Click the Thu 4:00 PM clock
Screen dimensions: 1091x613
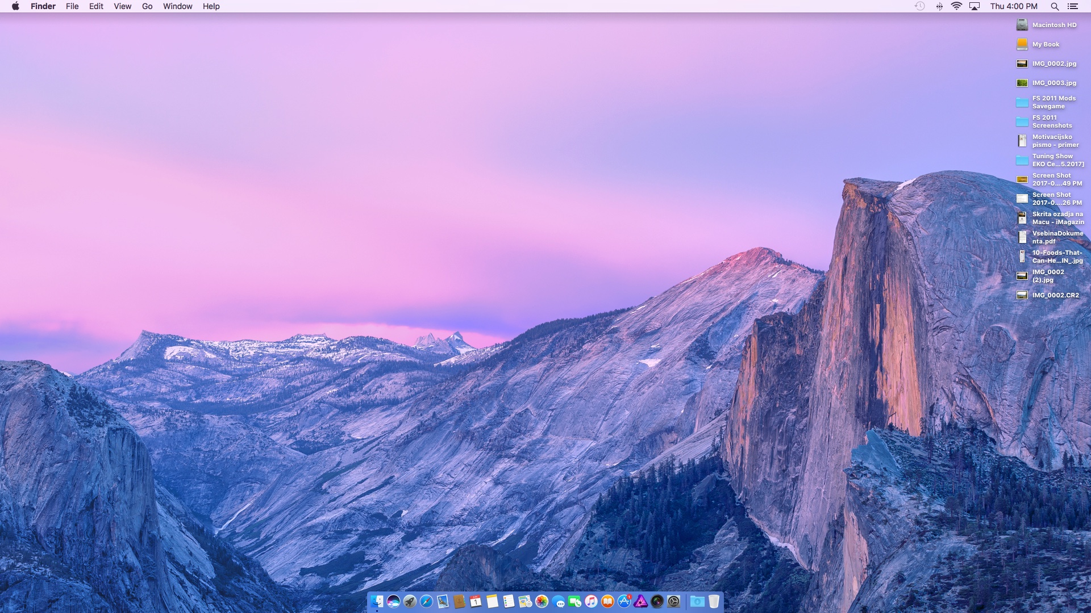(1014, 6)
